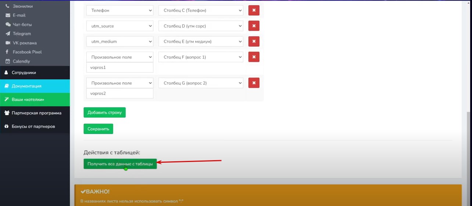The image size is (472, 206).
Task: Remove the vopros2 row with red X
Action: click(254, 83)
